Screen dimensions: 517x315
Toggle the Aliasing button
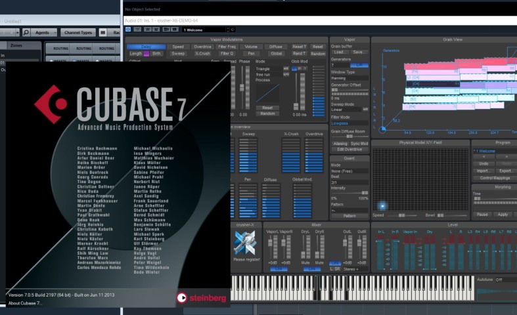point(340,144)
